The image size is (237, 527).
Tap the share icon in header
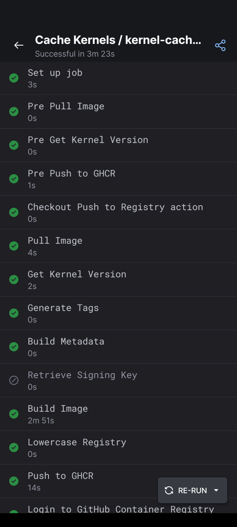(x=220, y=46)
